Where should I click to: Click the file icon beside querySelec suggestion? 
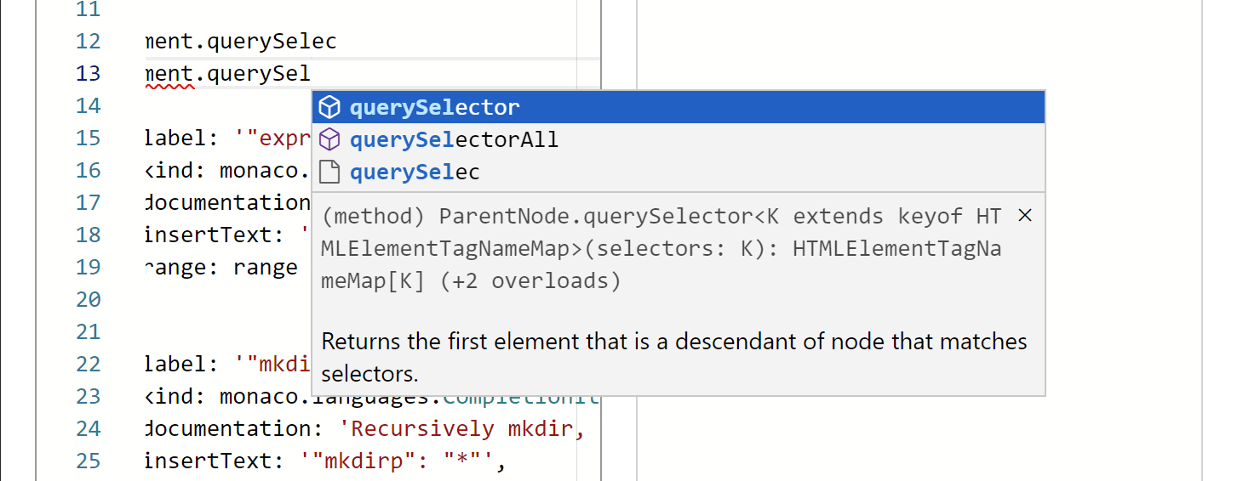click(329, 173)
